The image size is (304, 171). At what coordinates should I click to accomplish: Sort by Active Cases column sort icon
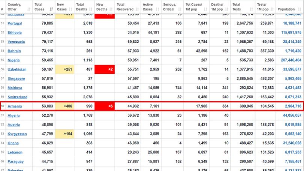[x=157, y=9]
